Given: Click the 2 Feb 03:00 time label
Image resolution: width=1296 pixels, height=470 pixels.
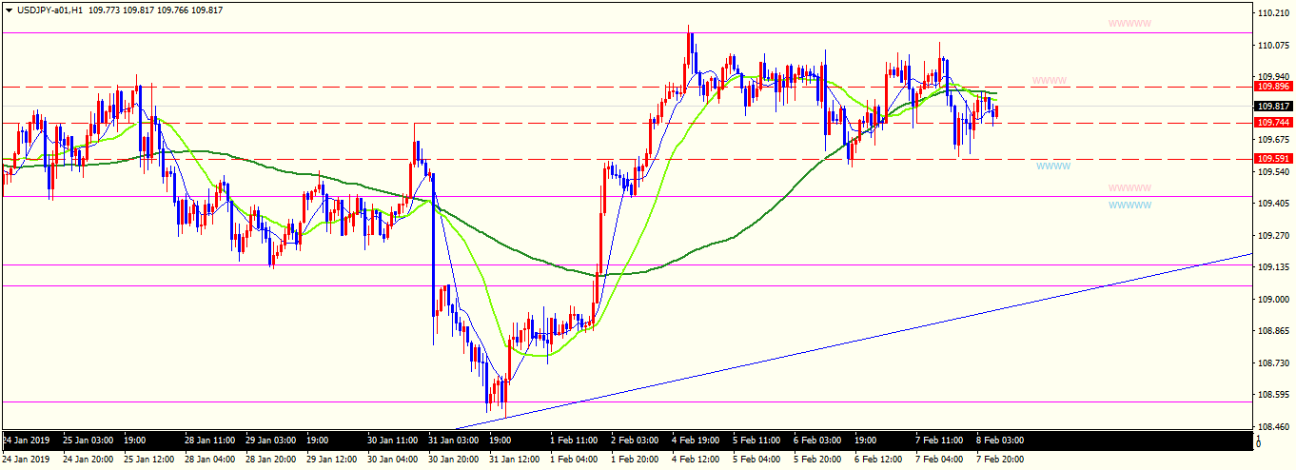Looking at the screenshot, I should (635, 441).
